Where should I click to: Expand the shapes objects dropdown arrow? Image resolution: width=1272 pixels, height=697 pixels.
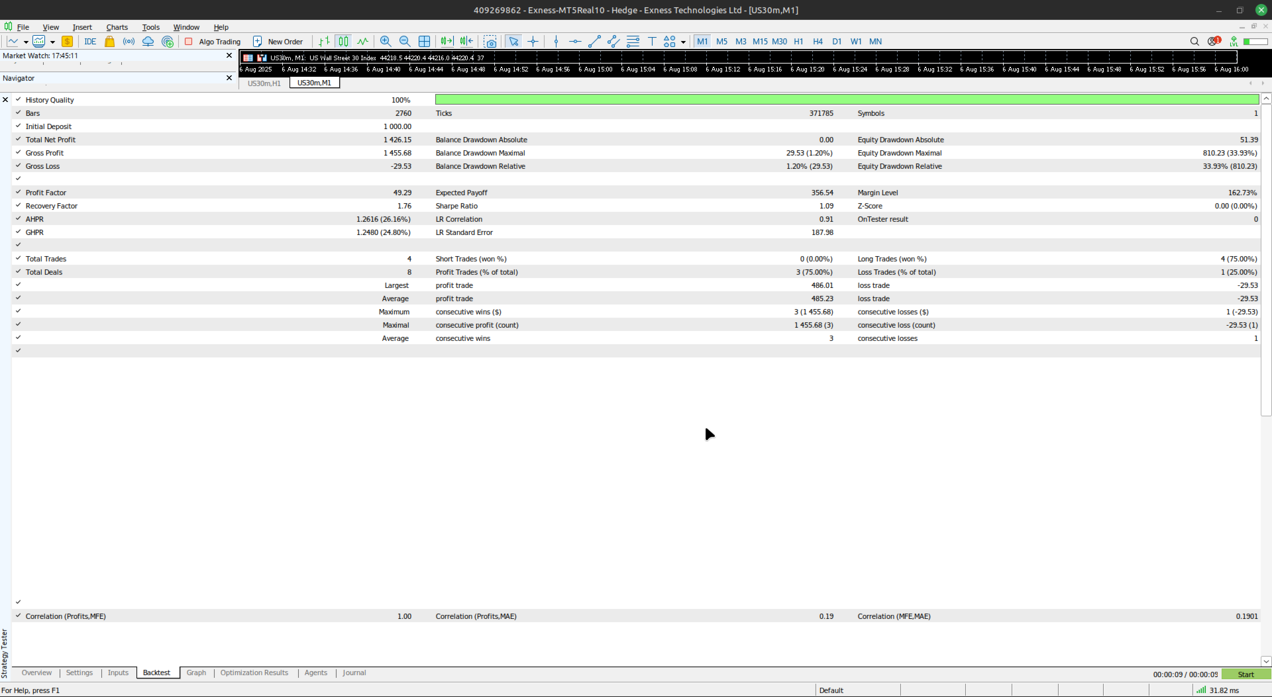[x=683, y=42]
